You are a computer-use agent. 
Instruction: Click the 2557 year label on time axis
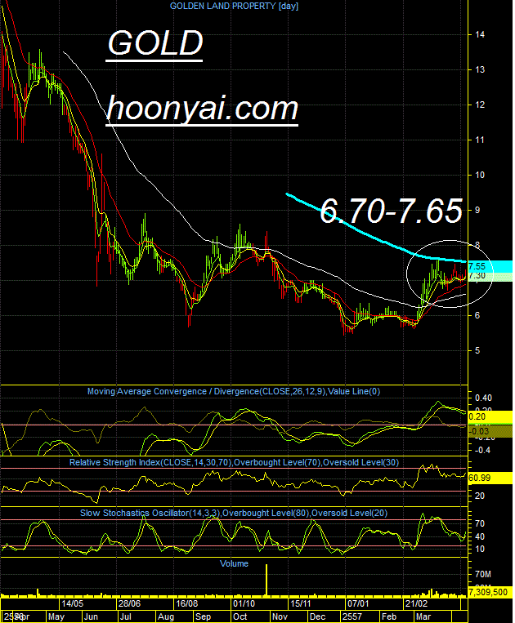[352, 617]
